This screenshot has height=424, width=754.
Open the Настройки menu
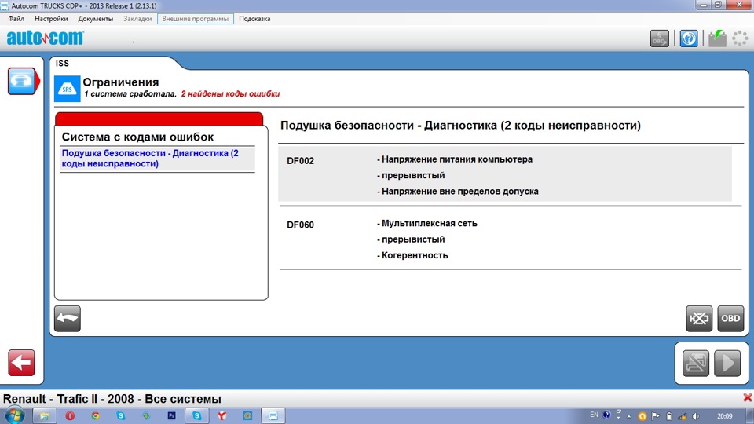[51, 19]
